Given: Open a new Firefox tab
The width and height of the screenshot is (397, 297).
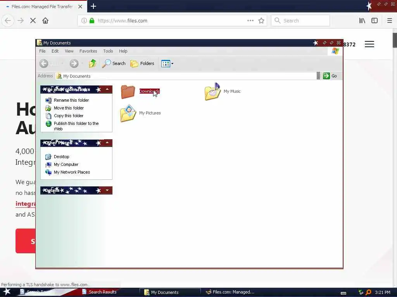Looking at the screenshot, I should click(93, 6).
